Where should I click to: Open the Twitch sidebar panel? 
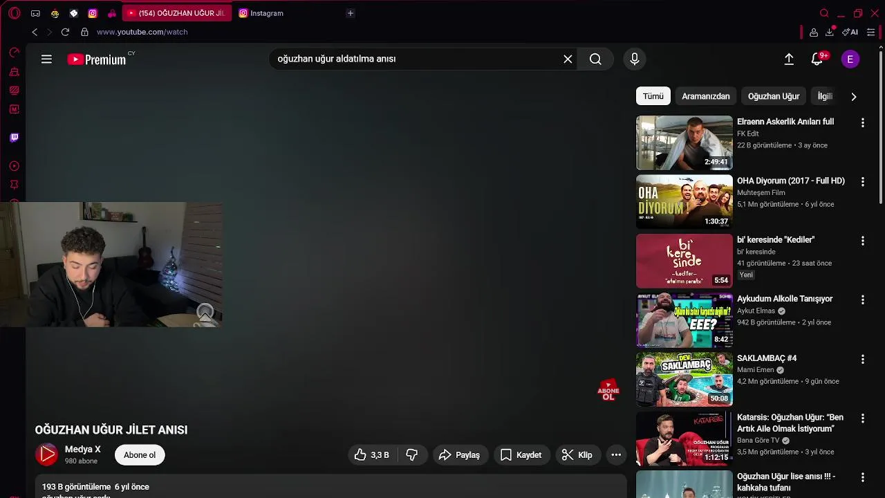tap(14, 138)
